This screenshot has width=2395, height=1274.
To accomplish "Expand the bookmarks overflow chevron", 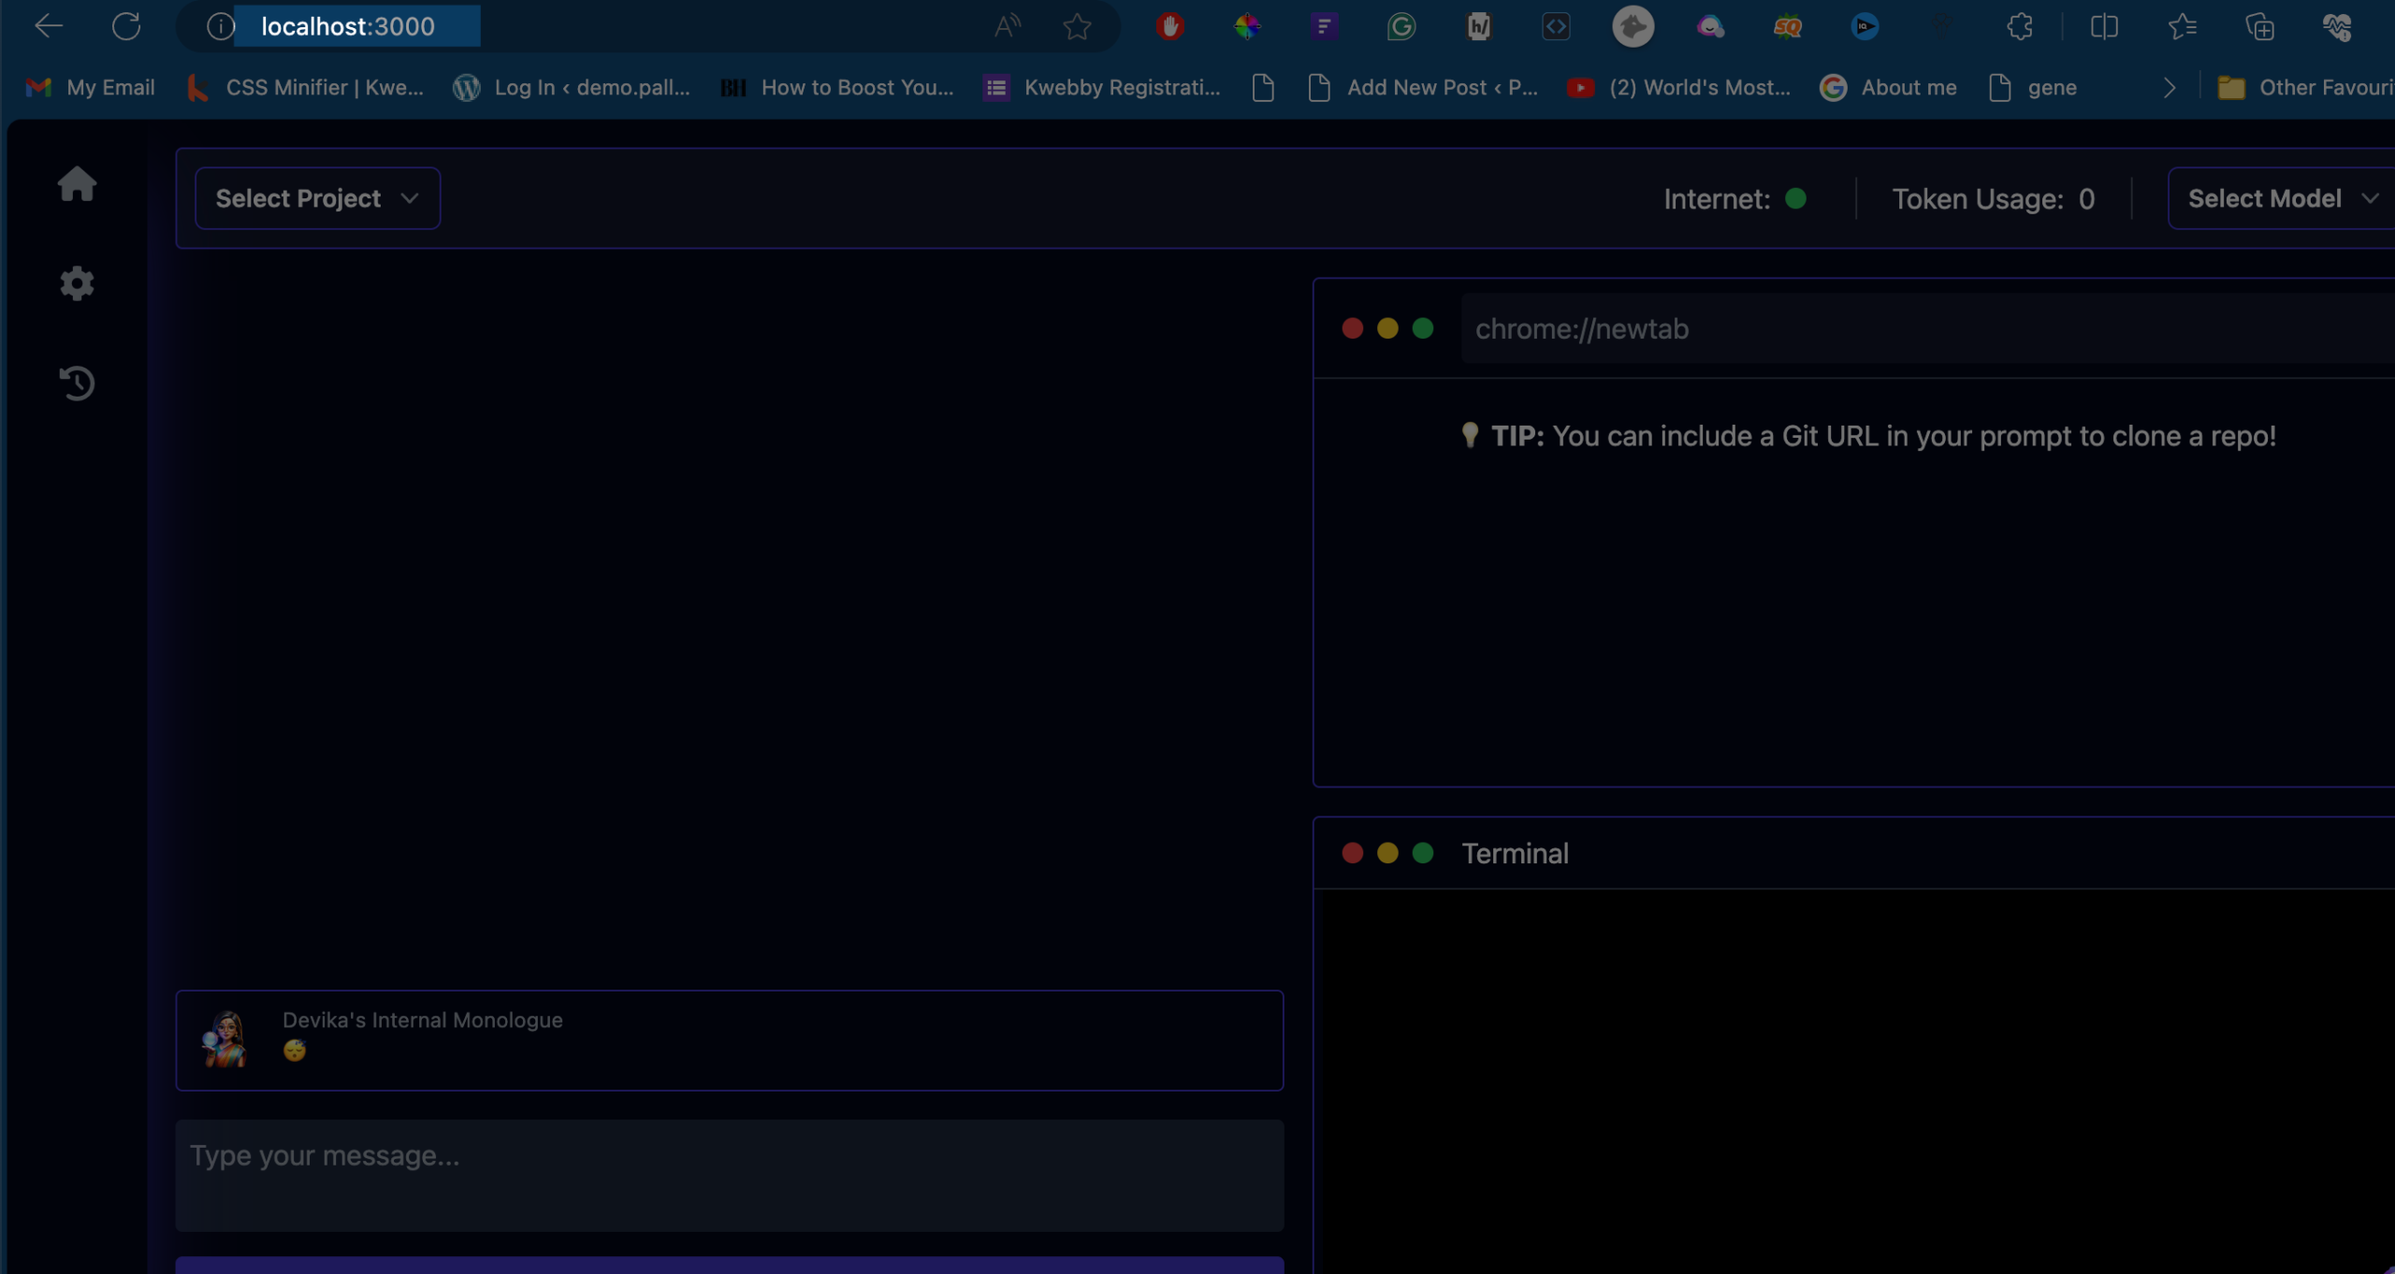I will pos(2170,88).
